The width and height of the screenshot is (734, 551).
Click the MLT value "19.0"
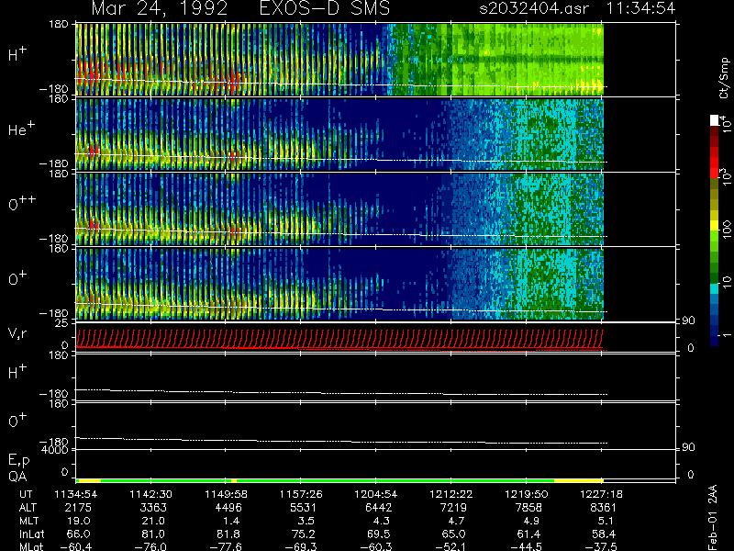click(x=79, y=521)
